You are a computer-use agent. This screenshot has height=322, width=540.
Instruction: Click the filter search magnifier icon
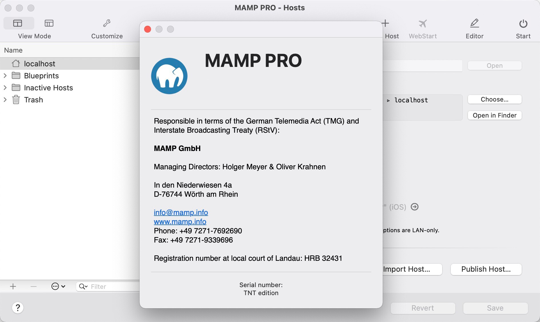click(83, 286)
